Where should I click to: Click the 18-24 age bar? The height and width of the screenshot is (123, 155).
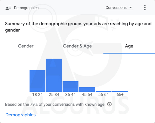[x=37, y=81]
